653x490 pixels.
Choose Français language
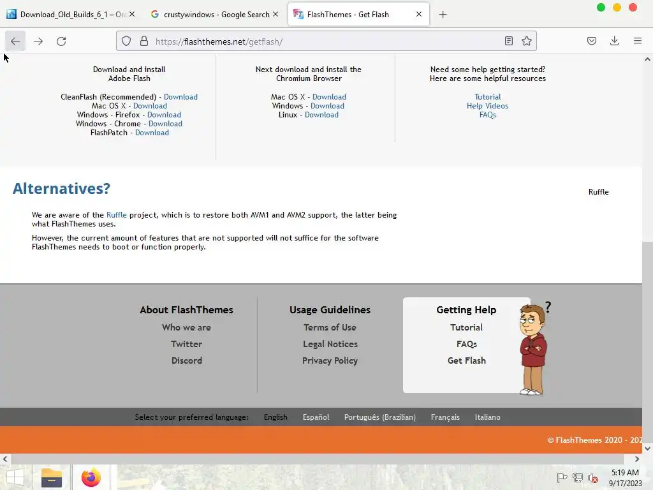coord(445,417)
